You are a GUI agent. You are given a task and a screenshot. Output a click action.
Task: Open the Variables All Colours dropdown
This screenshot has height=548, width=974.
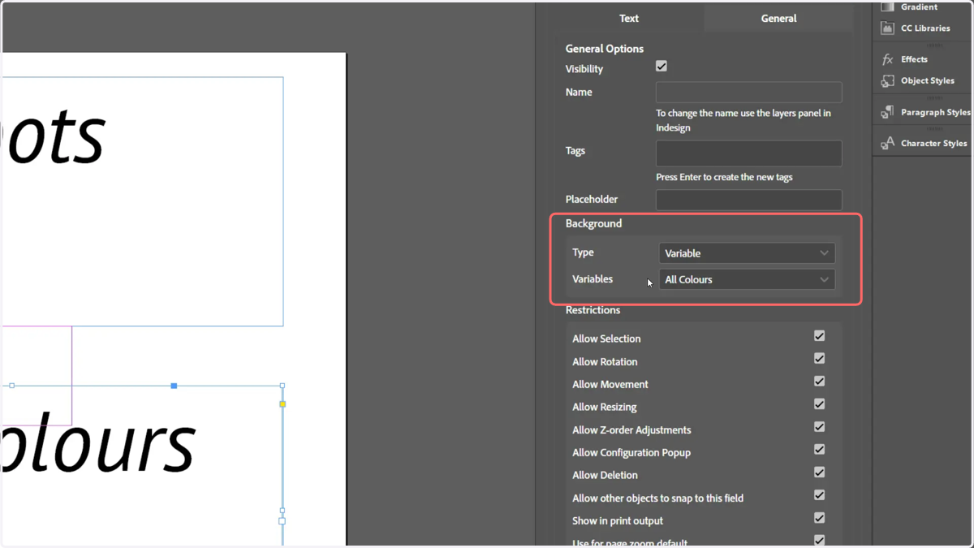pyautogui.click(x=747, y=279)
